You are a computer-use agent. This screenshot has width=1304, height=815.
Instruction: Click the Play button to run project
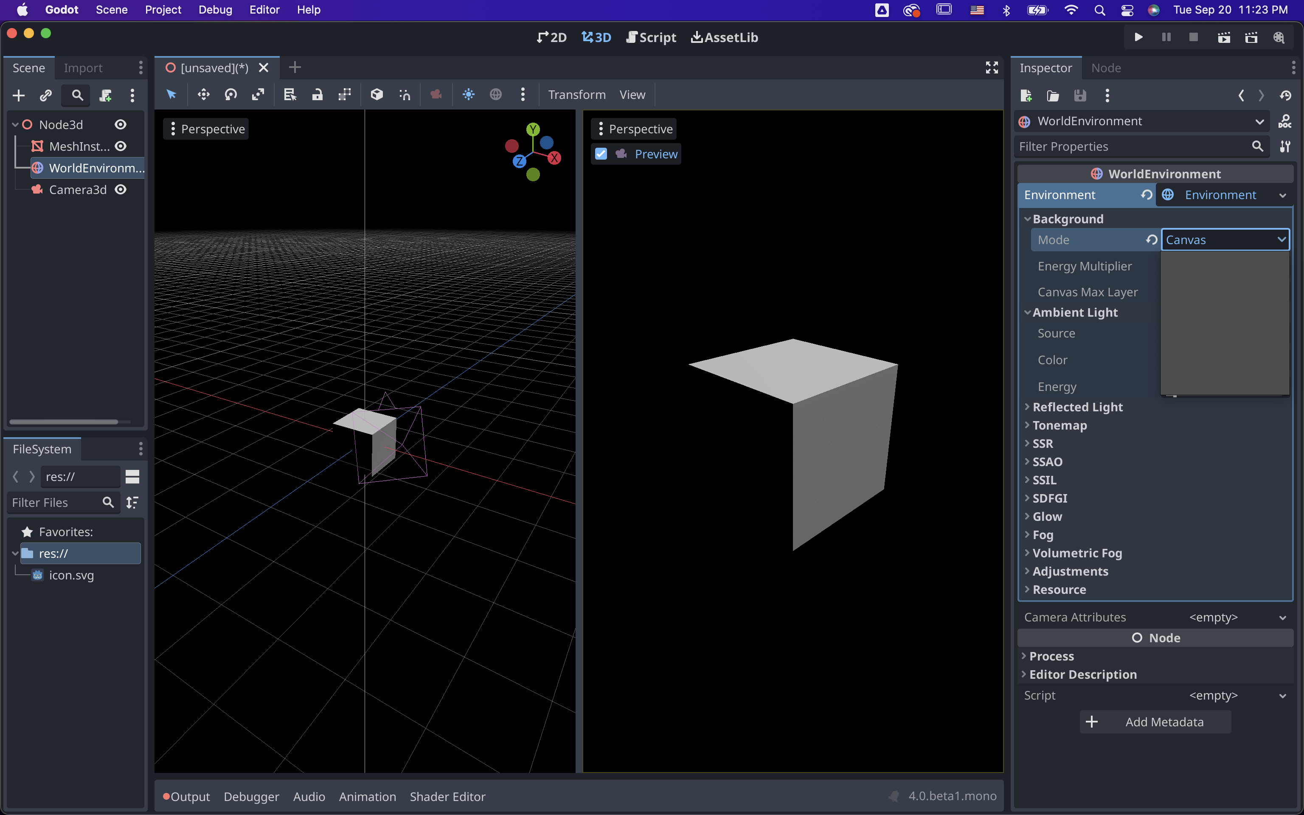coord(1138,37)
